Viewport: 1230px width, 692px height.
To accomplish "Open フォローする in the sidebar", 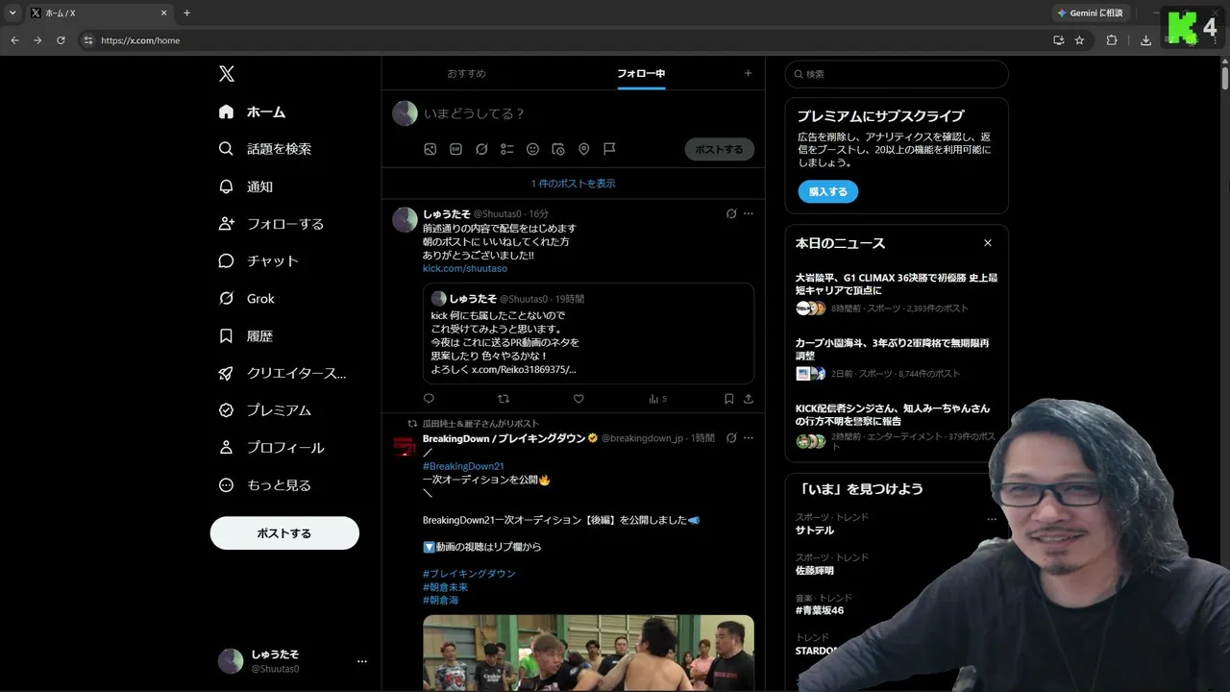I will point(271,224).
